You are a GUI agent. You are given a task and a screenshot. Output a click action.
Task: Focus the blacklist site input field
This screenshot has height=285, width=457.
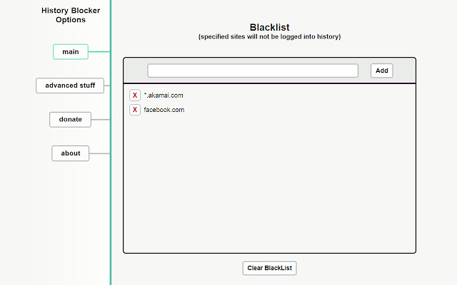point(253,71)
